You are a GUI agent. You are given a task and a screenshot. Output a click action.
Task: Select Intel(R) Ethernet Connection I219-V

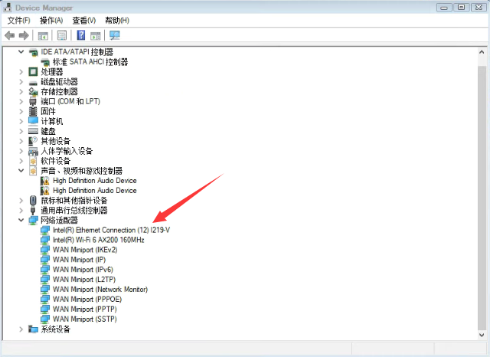(x=111, y=230)
